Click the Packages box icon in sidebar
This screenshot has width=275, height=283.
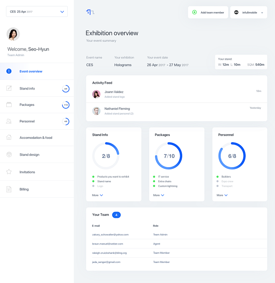point(9,105)
